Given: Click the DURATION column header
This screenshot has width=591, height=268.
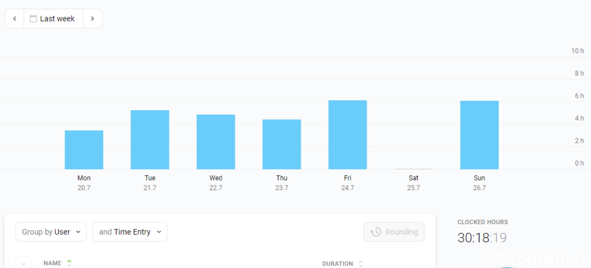Looking at the screenshot, I should [338, 264].
